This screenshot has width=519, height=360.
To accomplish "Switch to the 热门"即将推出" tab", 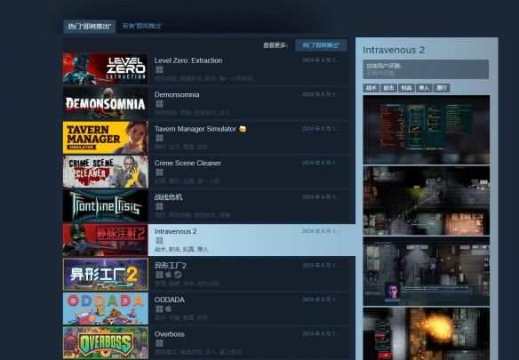I will (90, 26).
